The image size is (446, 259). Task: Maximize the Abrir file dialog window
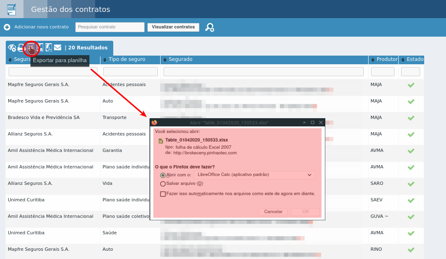tap(313, 122)
